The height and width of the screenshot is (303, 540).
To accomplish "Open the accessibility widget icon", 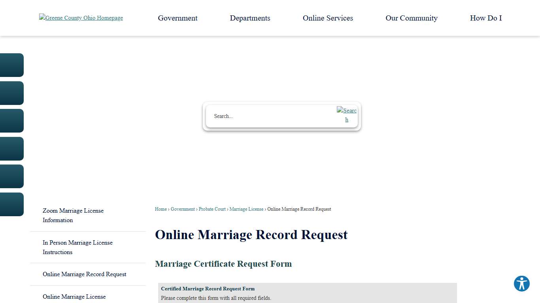I will (x=521, y=283).
